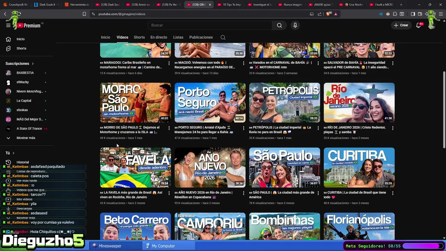
Task: Open options for PORTO SEGURO video
Action: [x=244, y=128]
